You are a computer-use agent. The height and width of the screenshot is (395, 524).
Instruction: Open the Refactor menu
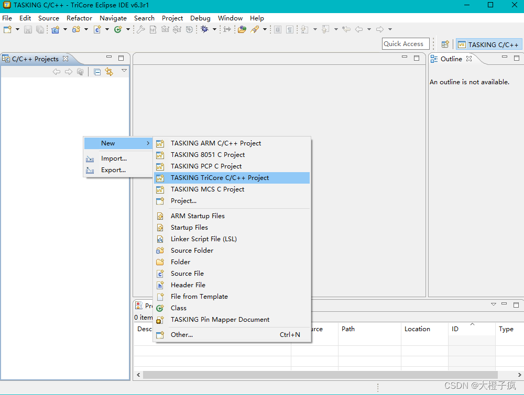[x=79, y=18]
